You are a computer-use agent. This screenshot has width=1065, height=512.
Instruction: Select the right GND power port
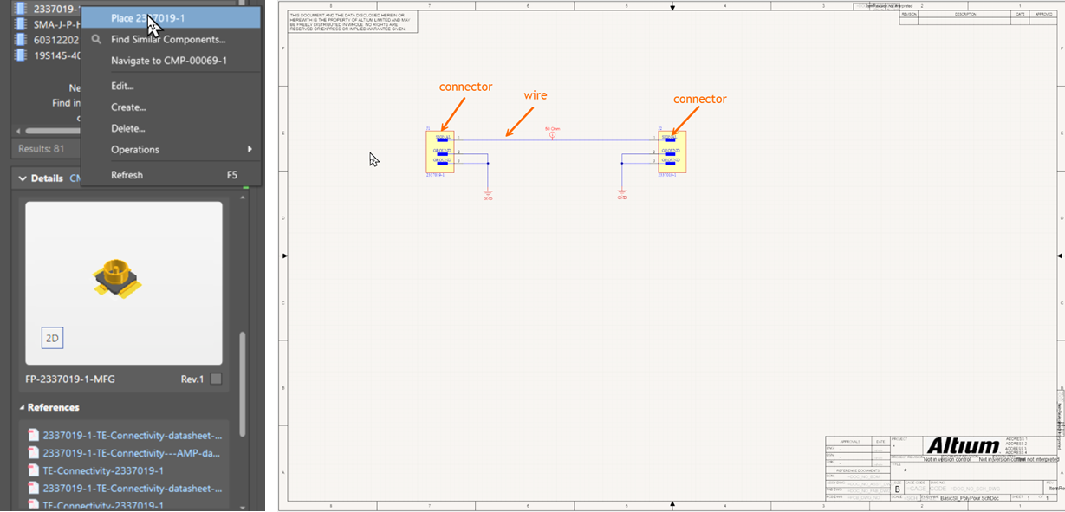(x=621, y=195)
